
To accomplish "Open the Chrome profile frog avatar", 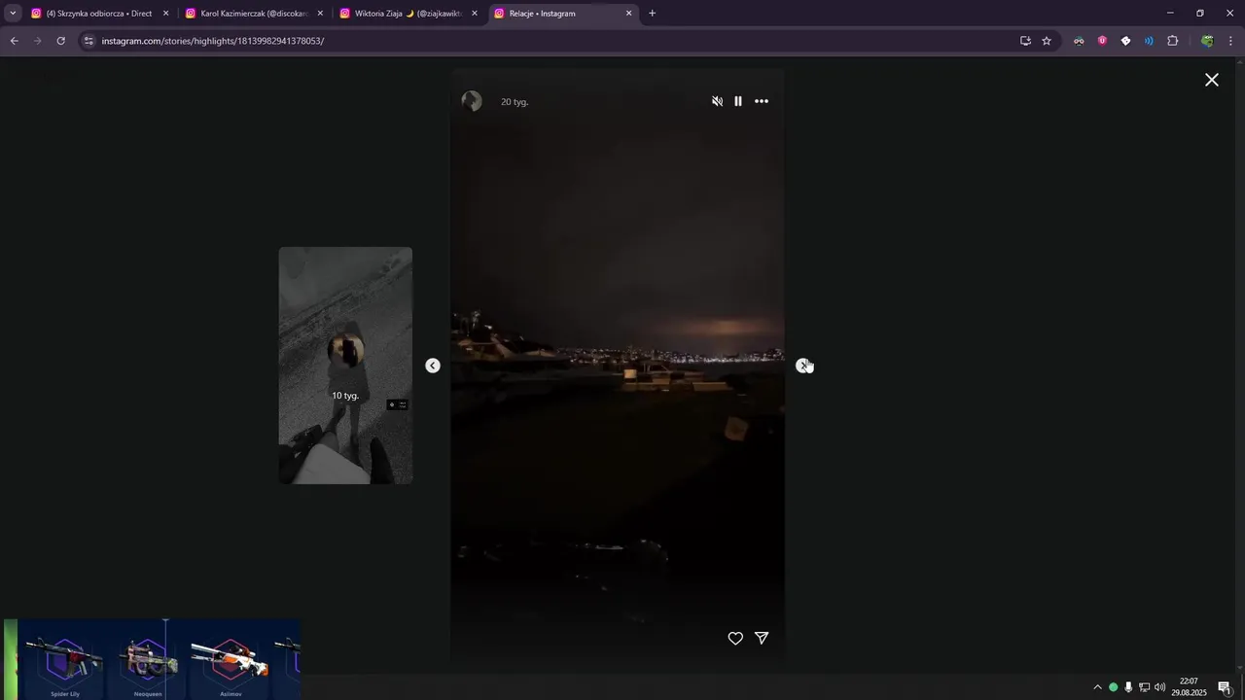I will pyautogui.click(x=1207, y=41).
